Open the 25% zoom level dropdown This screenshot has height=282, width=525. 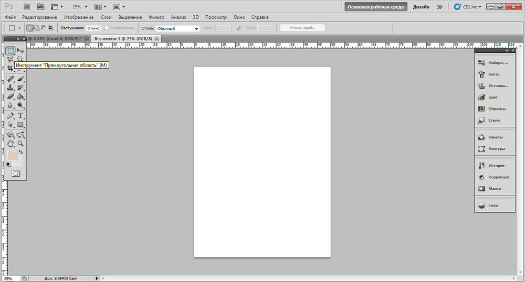click(80, 7)
